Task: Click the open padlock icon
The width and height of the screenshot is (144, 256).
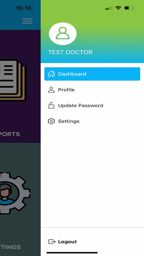Action: (x=51, y=105)
